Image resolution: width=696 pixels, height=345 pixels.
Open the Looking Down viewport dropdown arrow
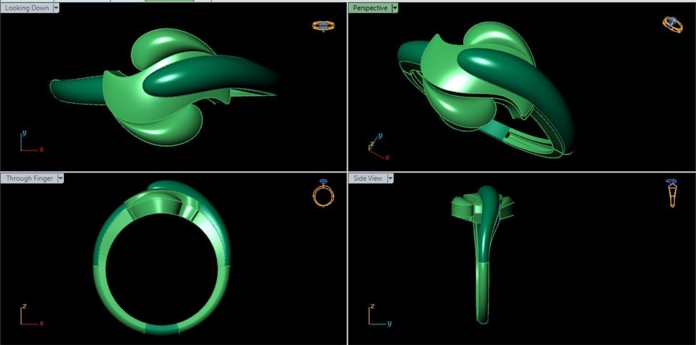tap(56, 8)
